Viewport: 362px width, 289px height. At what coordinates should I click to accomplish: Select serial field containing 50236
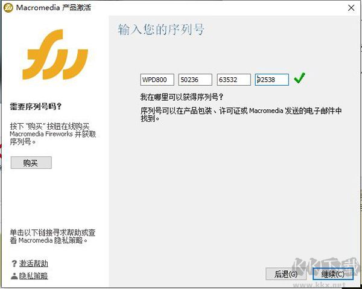[x=195, y=80]
